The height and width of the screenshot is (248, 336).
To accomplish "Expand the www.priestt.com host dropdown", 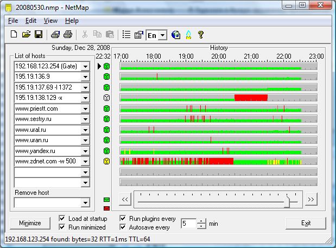I will tap(85, 109).
